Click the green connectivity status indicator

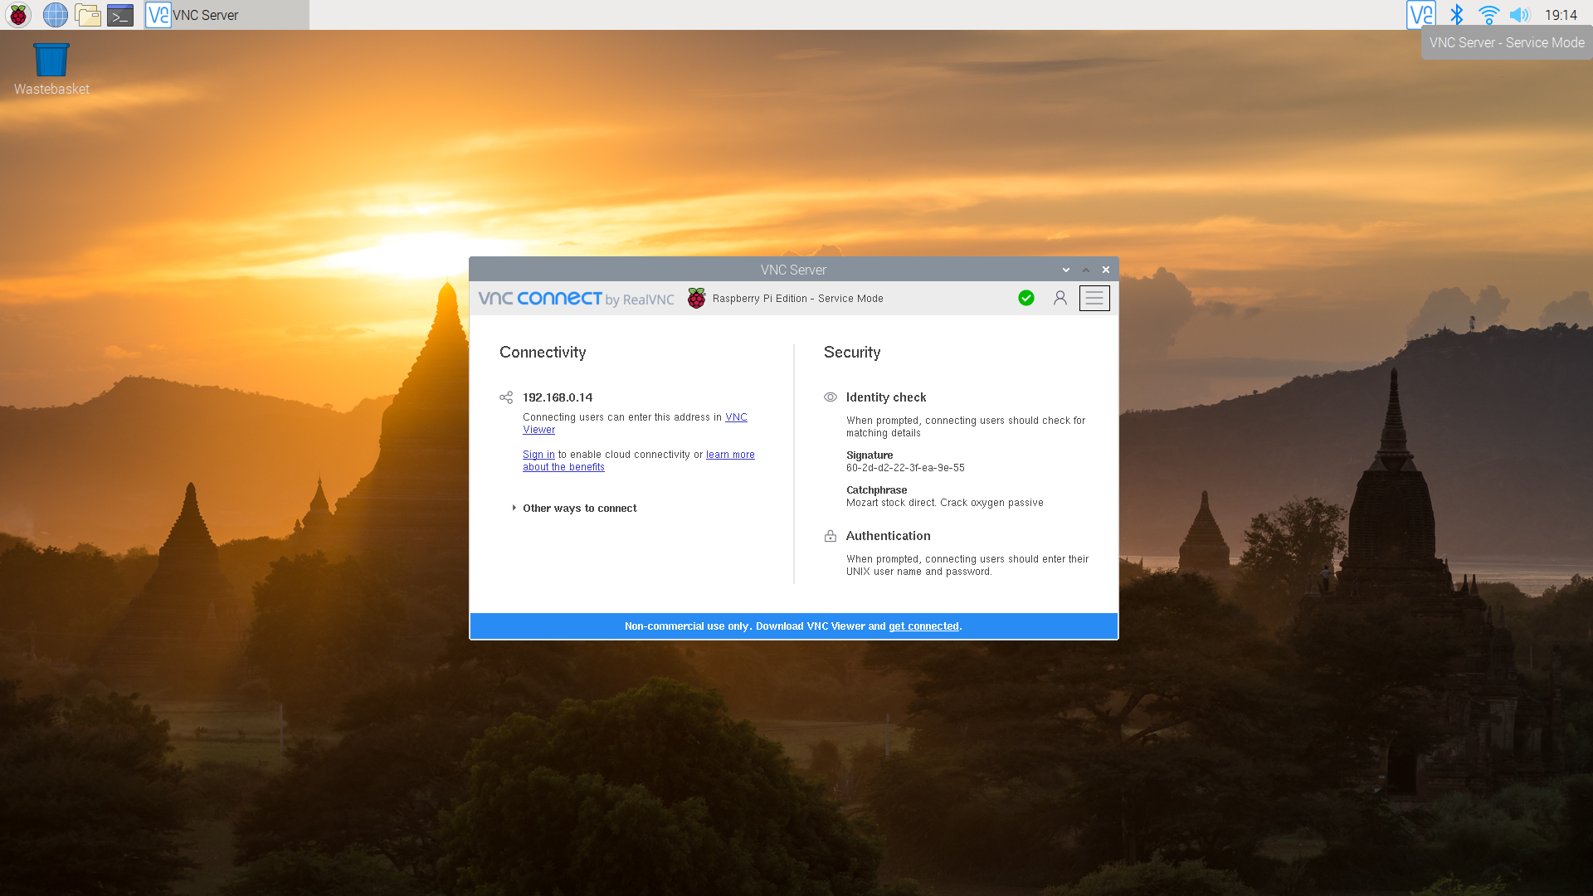click(x=1025, y=296)
